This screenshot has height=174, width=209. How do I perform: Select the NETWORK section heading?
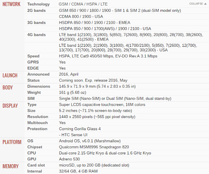pyautogui.click(x=11, y=4)
